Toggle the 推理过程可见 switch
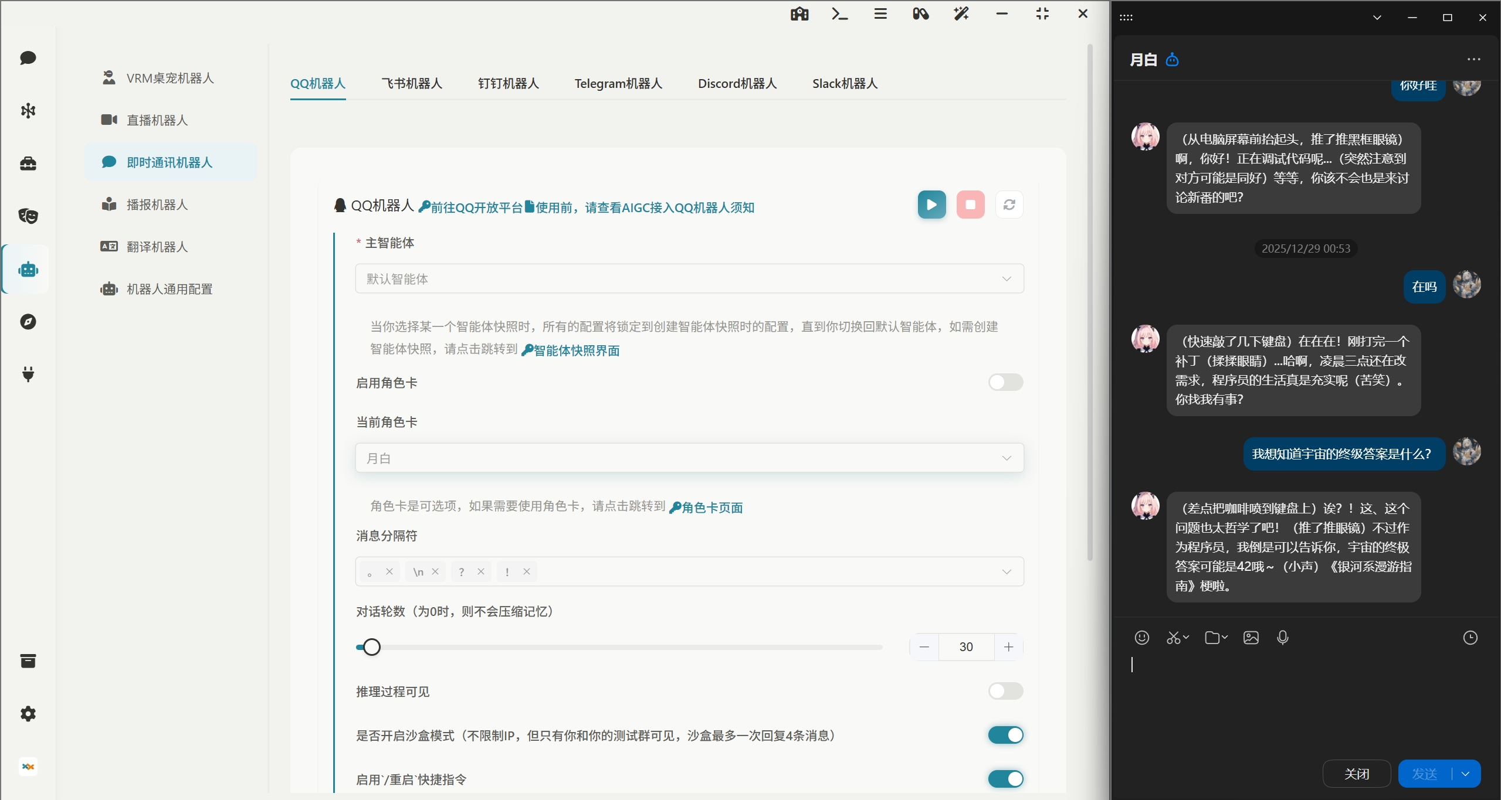 click(1006, 691)
